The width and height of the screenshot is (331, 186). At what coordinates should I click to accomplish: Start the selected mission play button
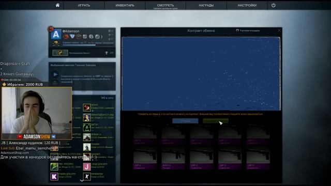tap(55, 74)
